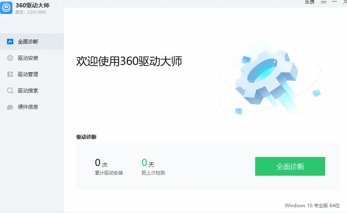
Task: Minimize the 360驱动大师 window
Action: (335, 2)
